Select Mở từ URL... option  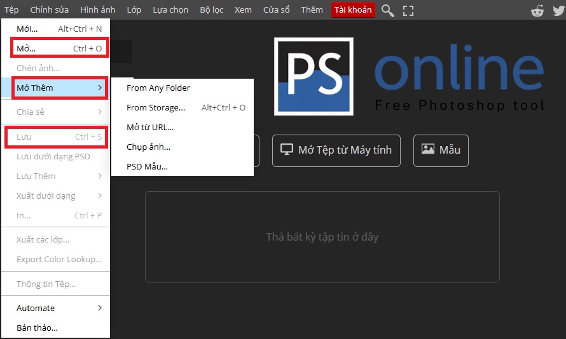(183, 127)
